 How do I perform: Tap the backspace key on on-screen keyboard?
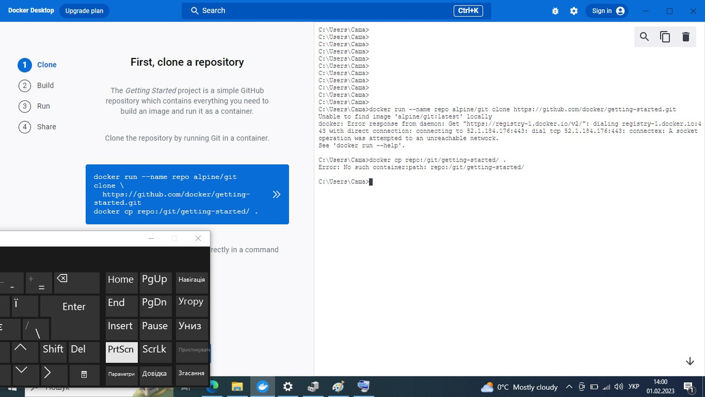coord(77,283)
